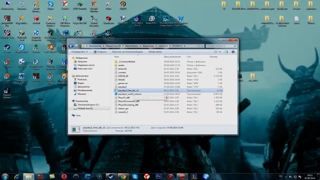This screenshot has width=320, height=180.
Task: Select the Корзина recycle bin desktop icon
Action: pyautogui.click(x=21, y=5)
